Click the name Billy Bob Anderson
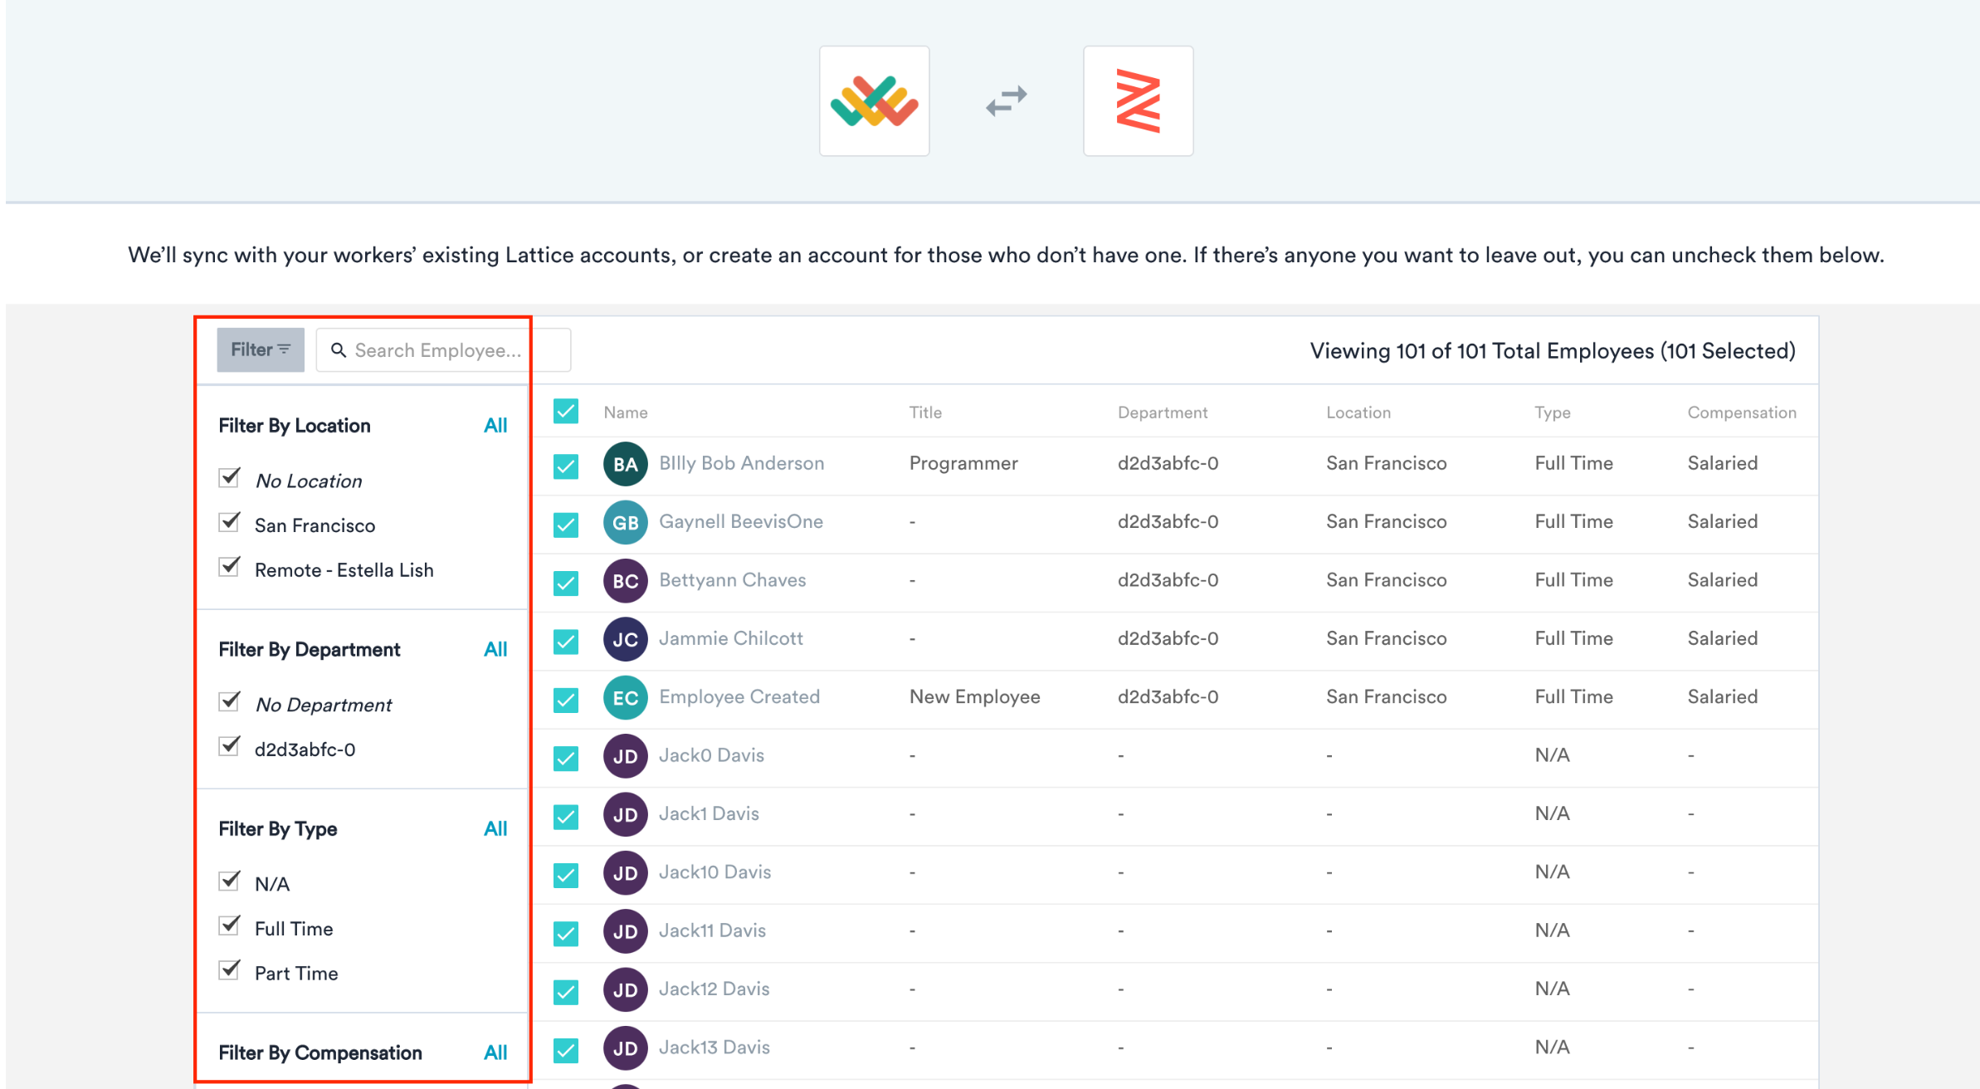 coord(742,463)
